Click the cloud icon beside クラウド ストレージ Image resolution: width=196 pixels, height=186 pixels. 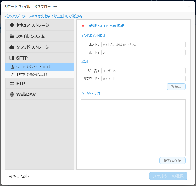pyautogui.click(x=12, y=47)
